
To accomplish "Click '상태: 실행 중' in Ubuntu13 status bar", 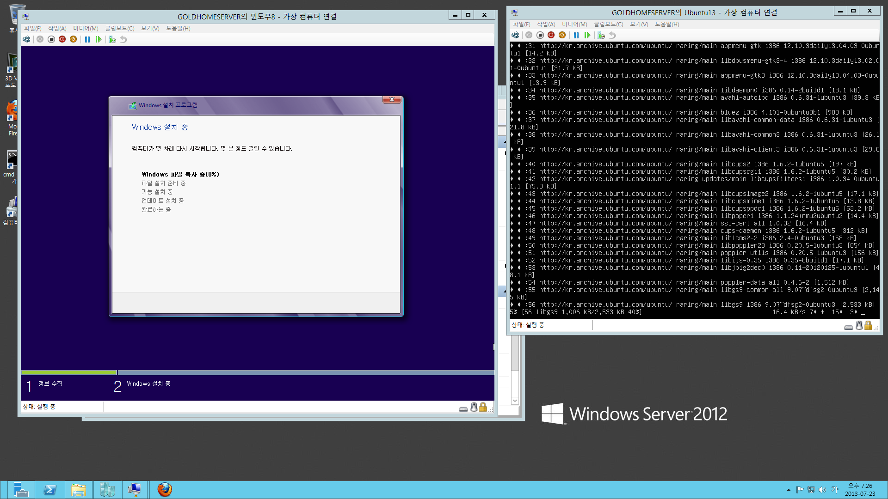I will pyautogui.click(x=528, y=325).
